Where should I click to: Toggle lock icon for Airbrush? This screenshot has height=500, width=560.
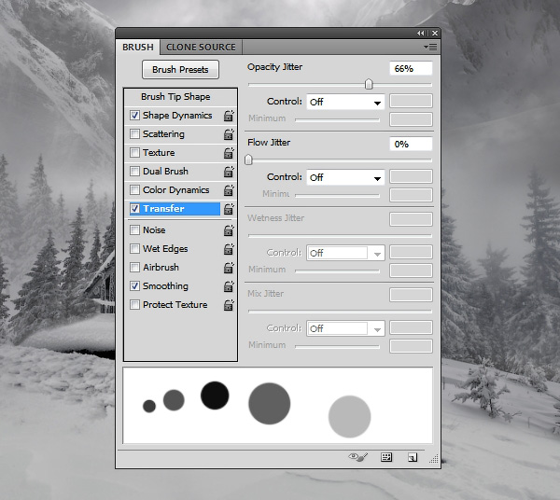pyautogui.click(x=229, y=268)
